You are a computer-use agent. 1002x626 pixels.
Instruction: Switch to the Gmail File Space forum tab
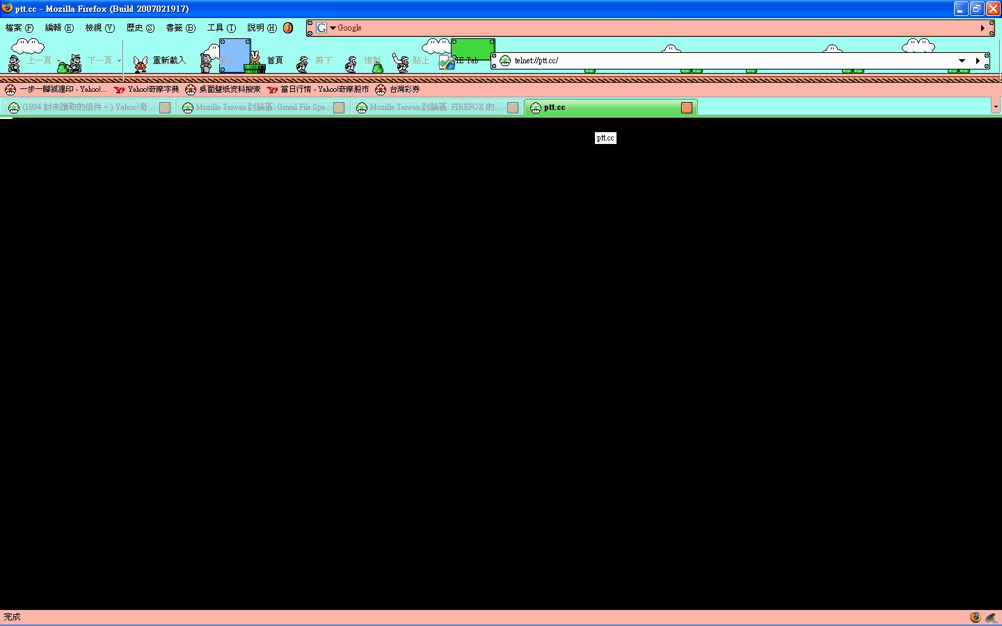pyautogui.click(x=262, y=107)
